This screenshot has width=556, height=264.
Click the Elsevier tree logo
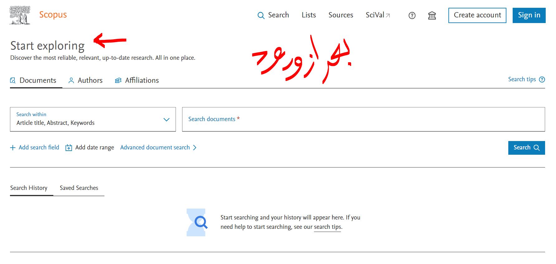(x=20, y=15)
